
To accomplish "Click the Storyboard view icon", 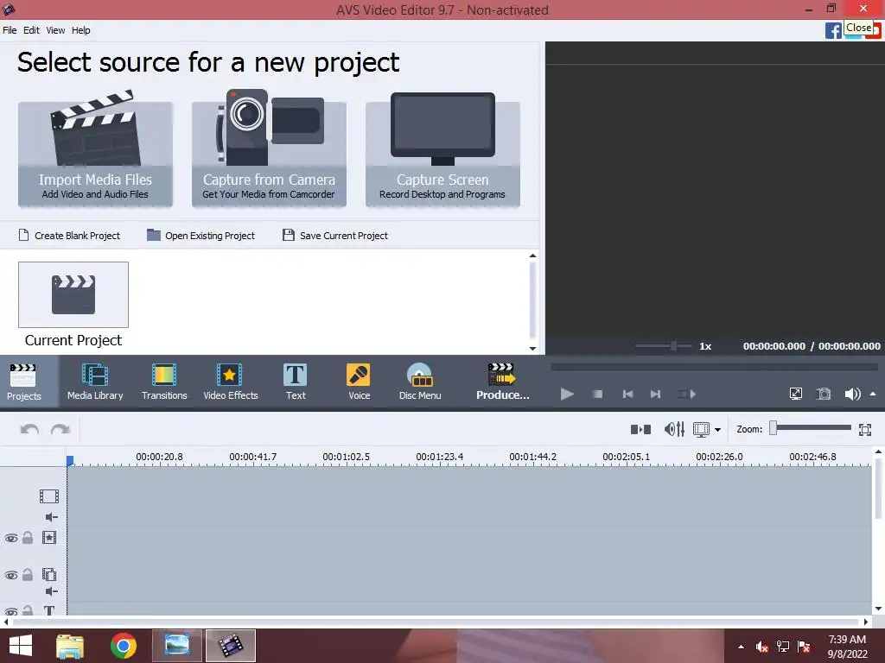I will [x=701, y=430].
